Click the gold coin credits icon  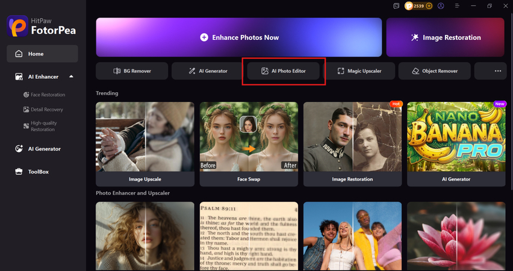pos(409,6)
